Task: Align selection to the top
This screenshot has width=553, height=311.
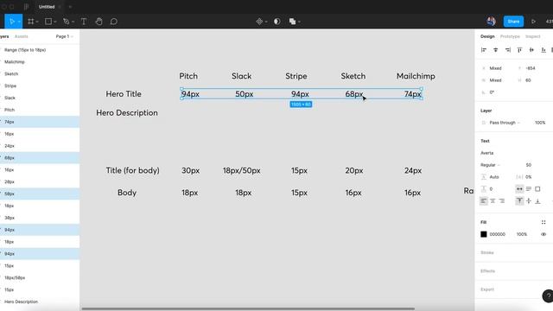Action: coord(519,50)
